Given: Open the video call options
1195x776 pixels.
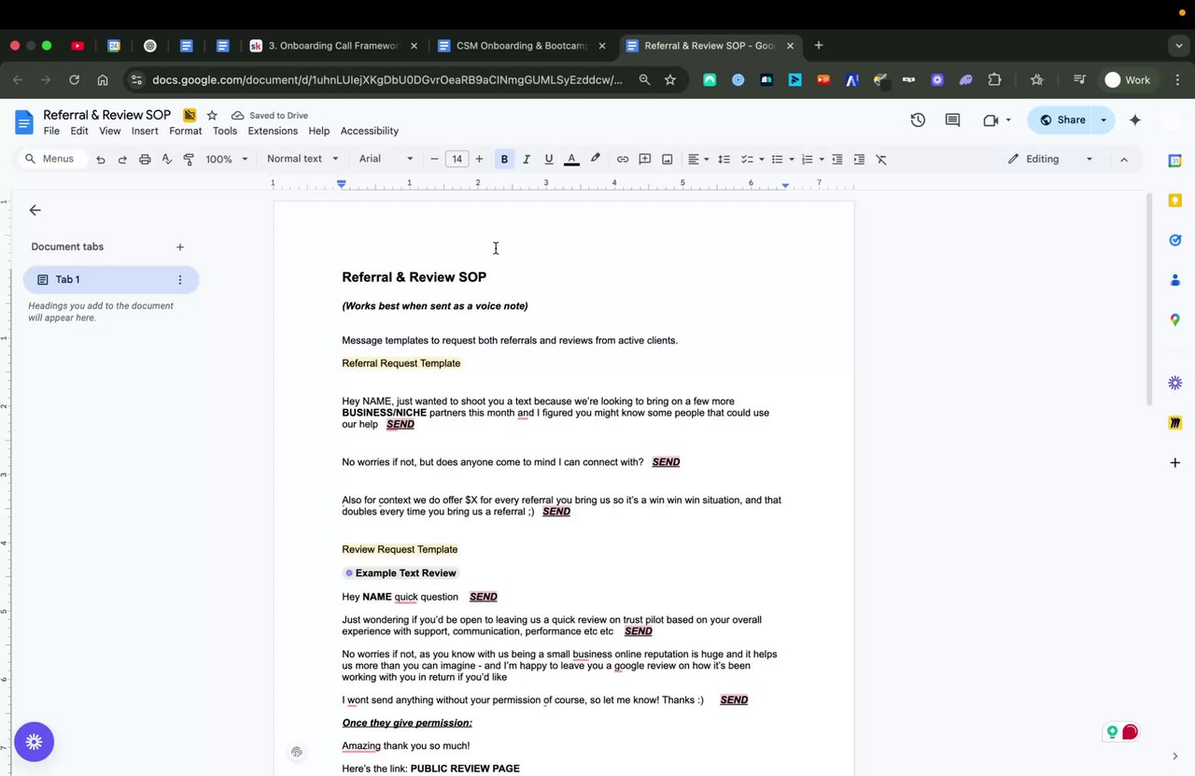Looking at the screenshot, I should point(997,120).
